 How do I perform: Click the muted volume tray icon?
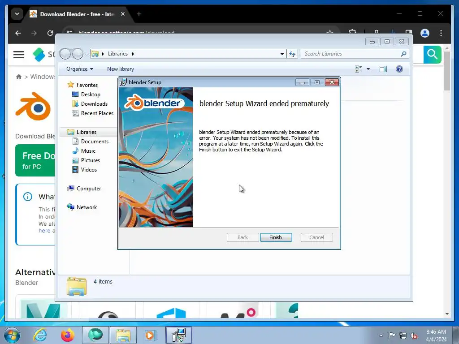[414, 335]
